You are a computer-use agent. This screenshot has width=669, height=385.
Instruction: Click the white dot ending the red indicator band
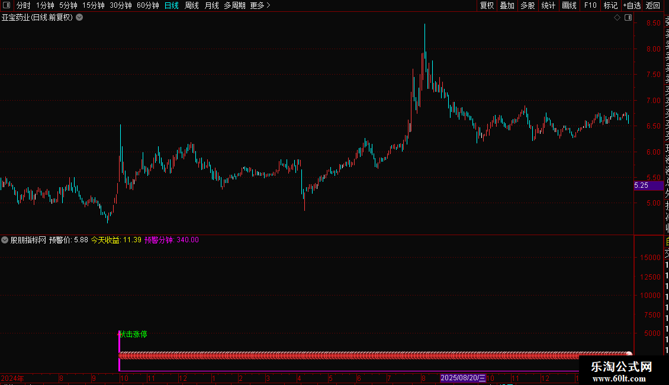tap(629, 354)
